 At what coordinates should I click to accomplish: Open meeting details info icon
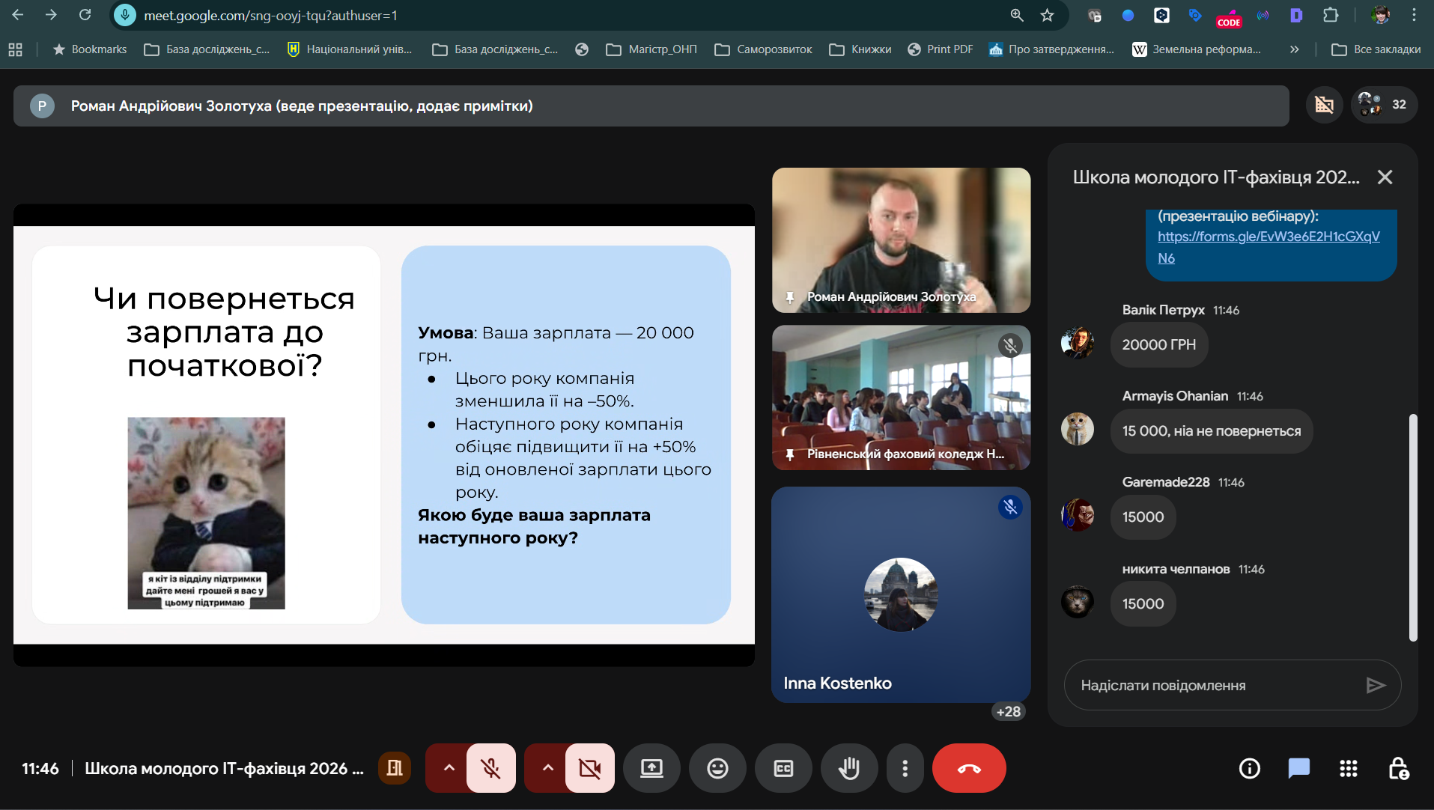pos(1250,768)
